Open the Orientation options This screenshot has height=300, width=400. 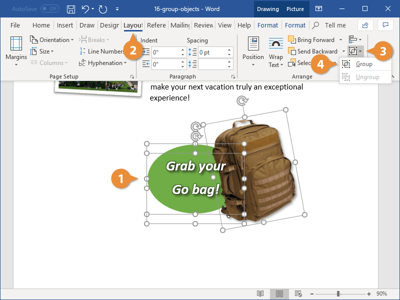[54, 39]
